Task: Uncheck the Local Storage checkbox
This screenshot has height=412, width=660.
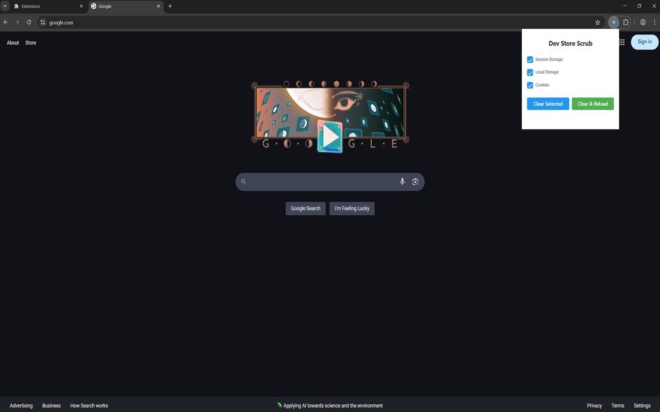Action: tap(530, 73)
